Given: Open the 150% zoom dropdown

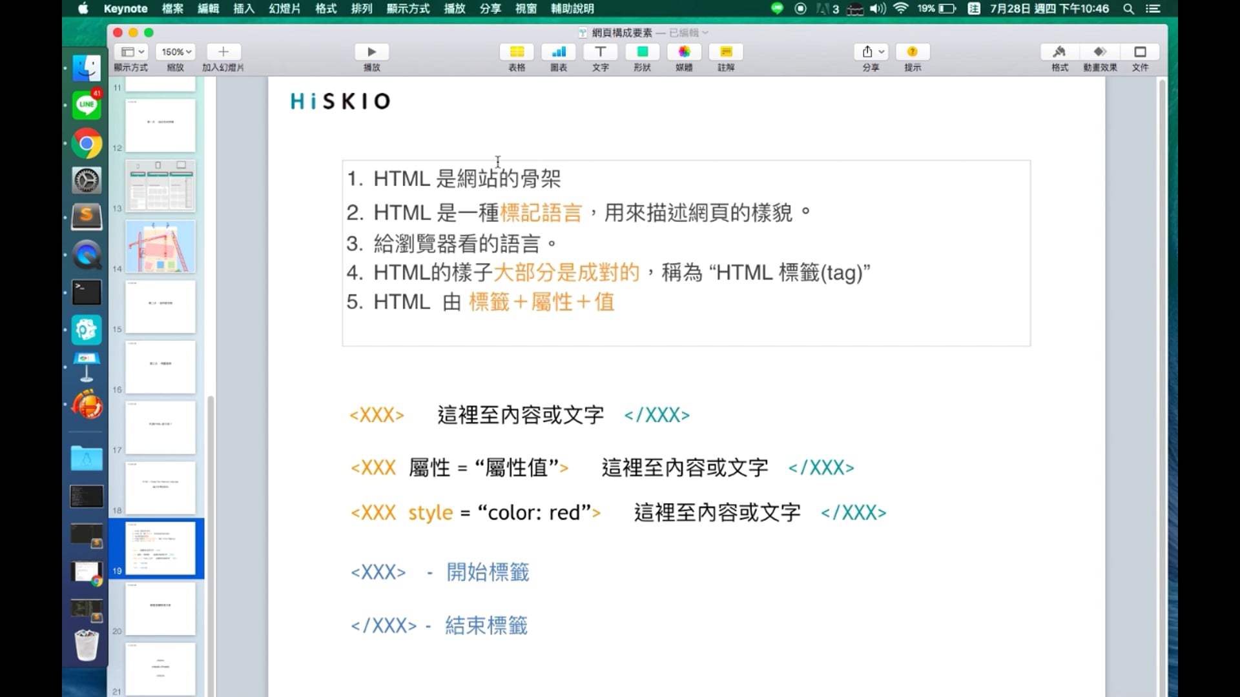Looking at the screenshot, I should point(174,51).
